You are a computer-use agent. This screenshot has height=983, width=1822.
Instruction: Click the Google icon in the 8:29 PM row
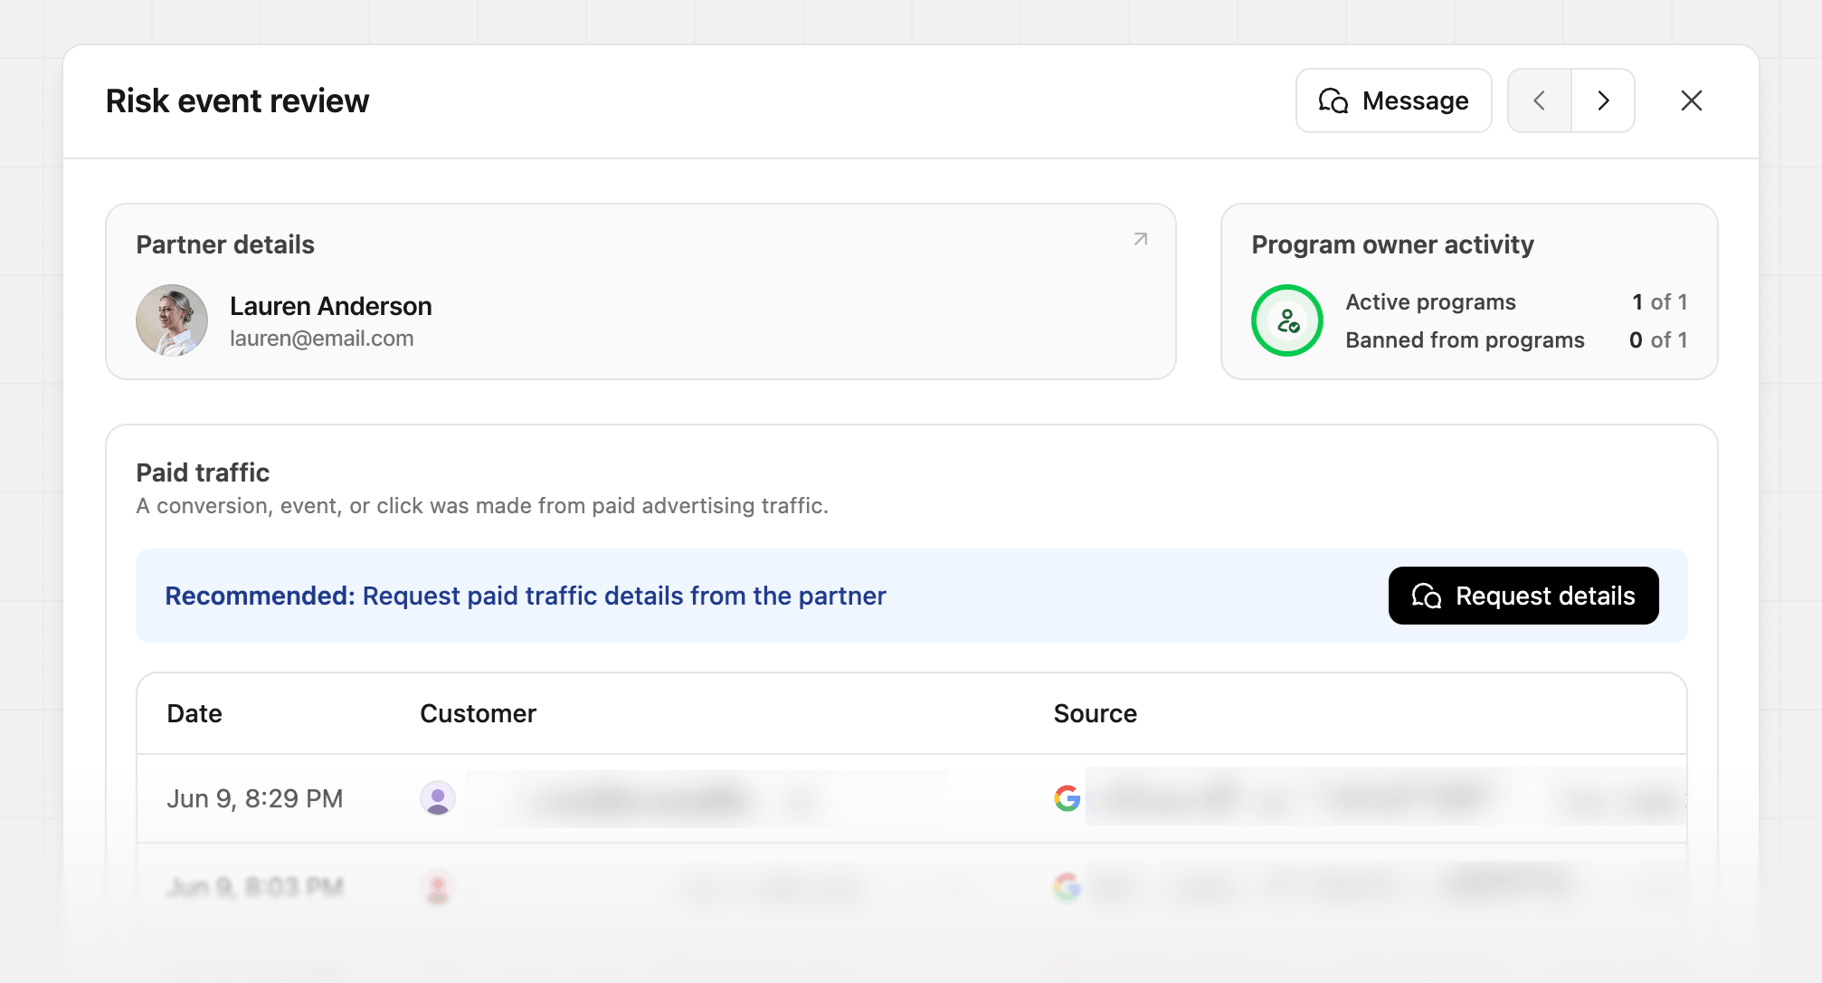pos(1068,798)
